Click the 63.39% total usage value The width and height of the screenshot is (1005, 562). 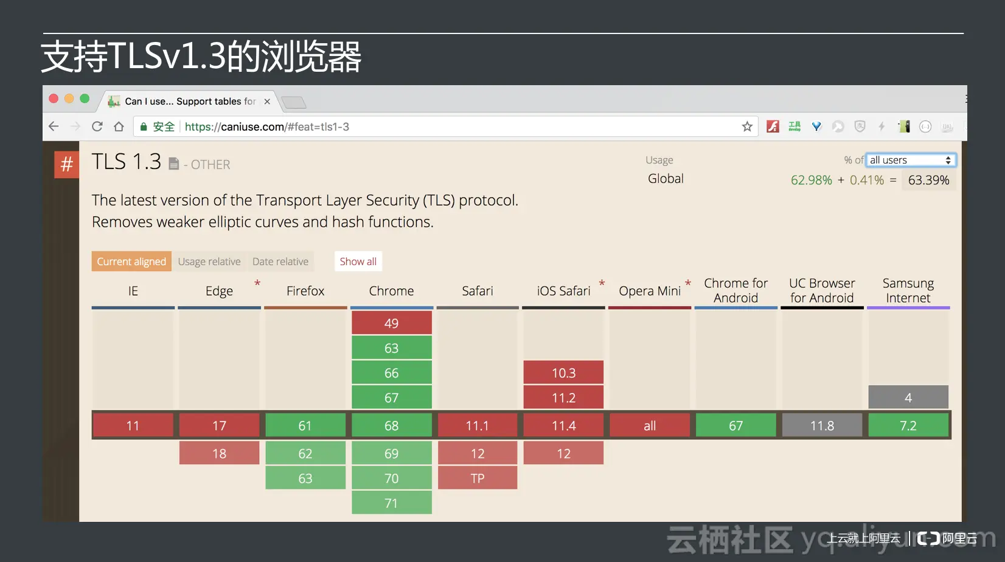(x=928, y=180)
